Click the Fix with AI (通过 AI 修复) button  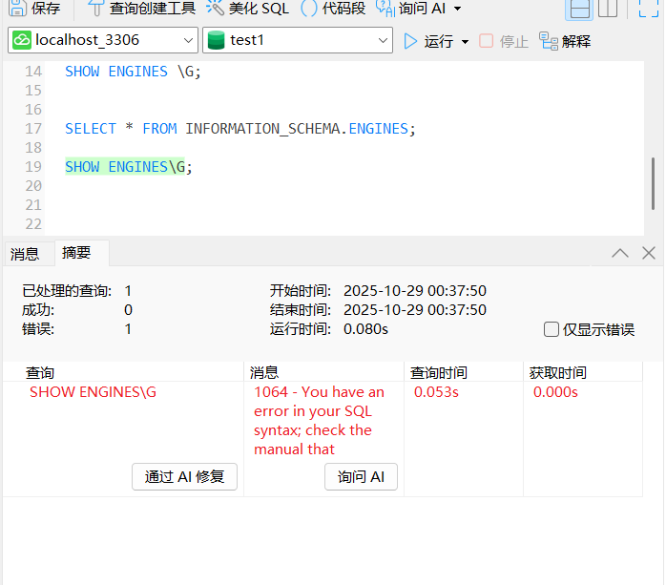coord(184,476)
